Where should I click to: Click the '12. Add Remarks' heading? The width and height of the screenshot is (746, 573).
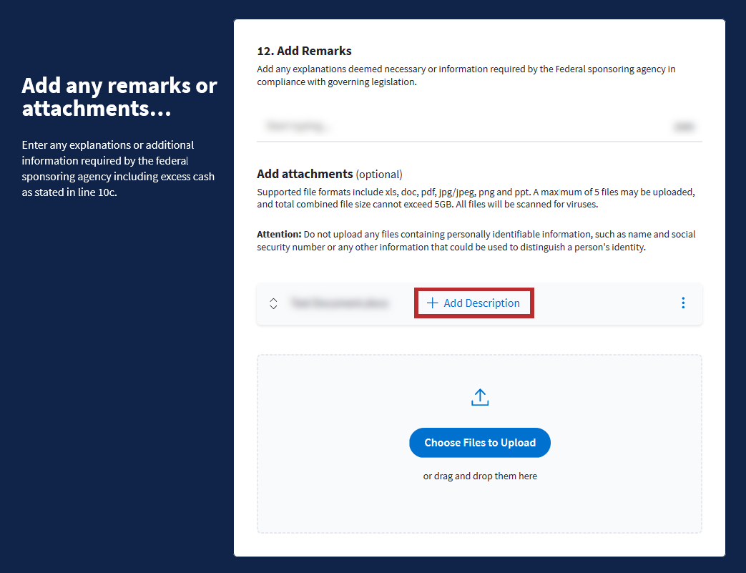point(305,51)
